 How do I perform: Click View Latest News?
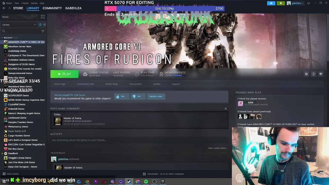[217, 148]
